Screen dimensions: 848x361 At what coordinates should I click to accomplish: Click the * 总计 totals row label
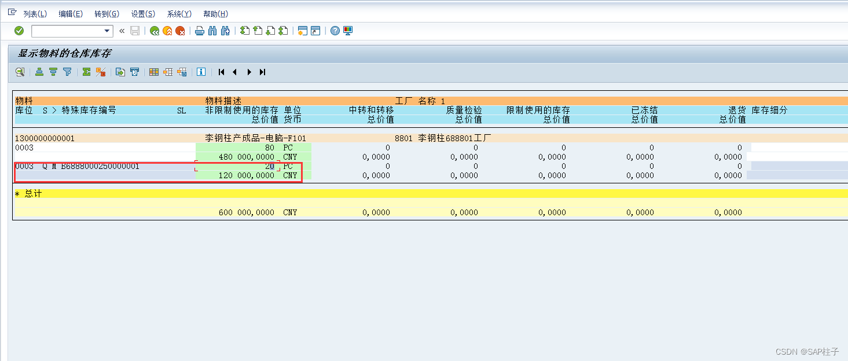click(29, 194)
